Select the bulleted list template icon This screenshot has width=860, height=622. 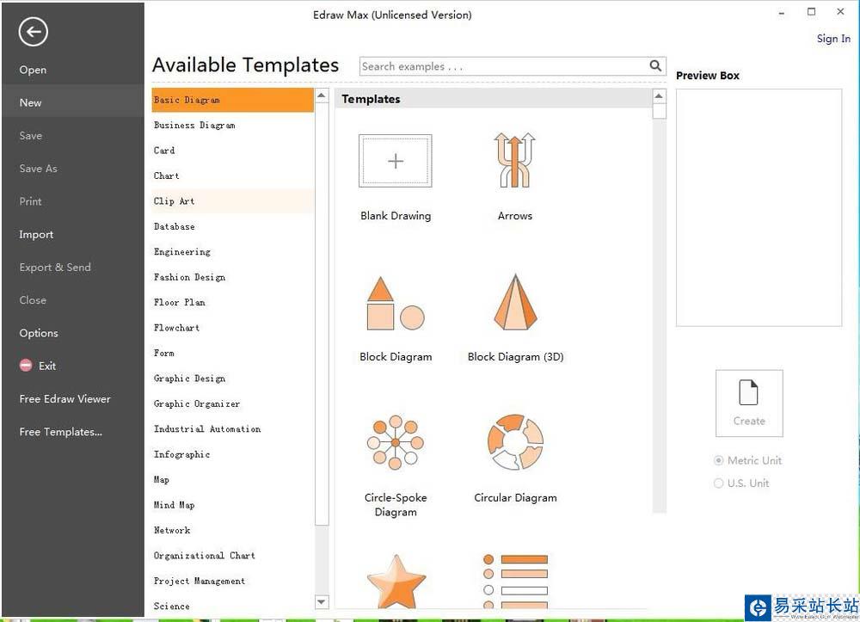tap(515, 582)
